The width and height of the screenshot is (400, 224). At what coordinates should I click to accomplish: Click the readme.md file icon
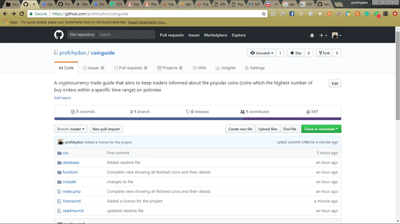click(59, 211)
